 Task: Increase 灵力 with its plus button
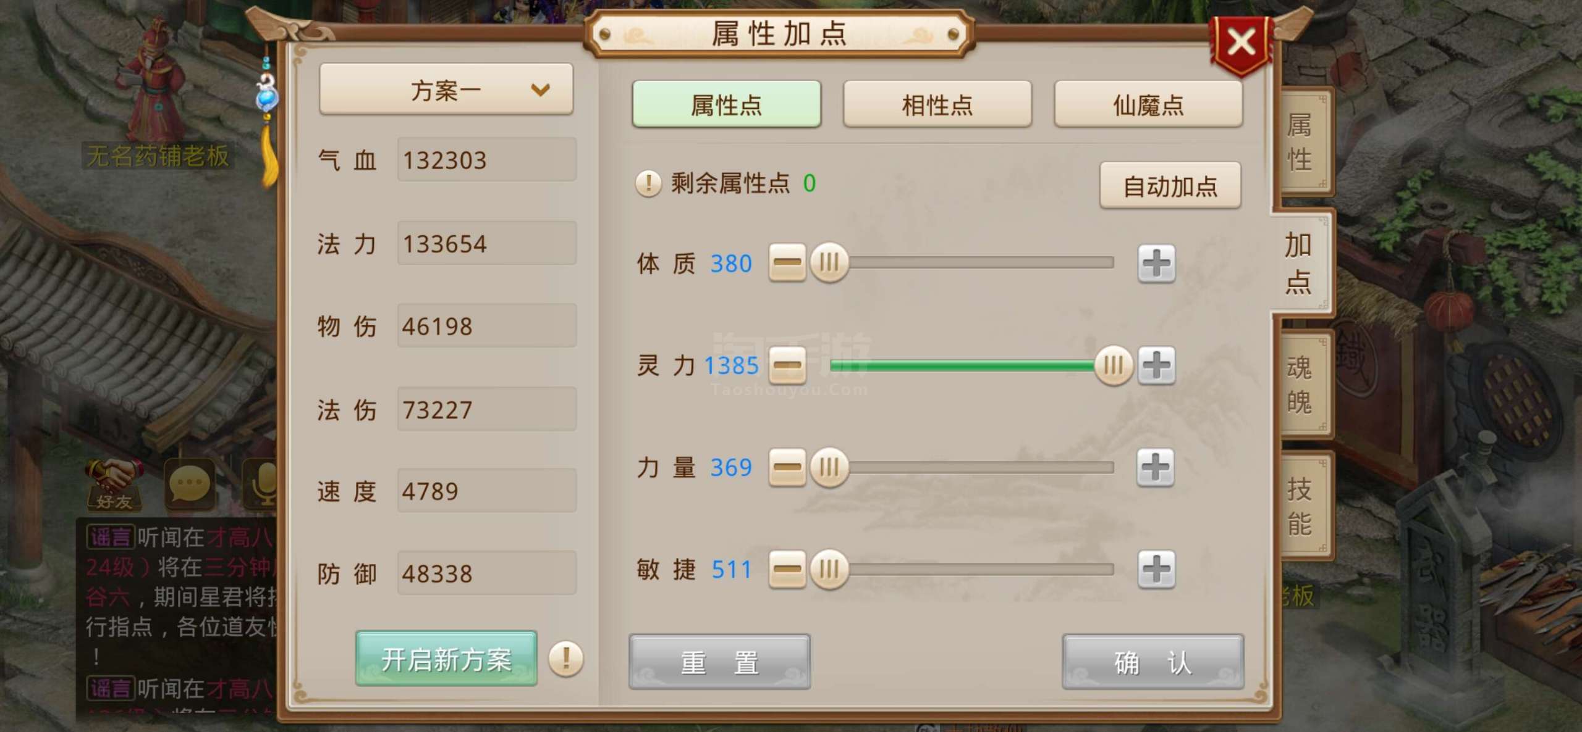pos(1156,365)
